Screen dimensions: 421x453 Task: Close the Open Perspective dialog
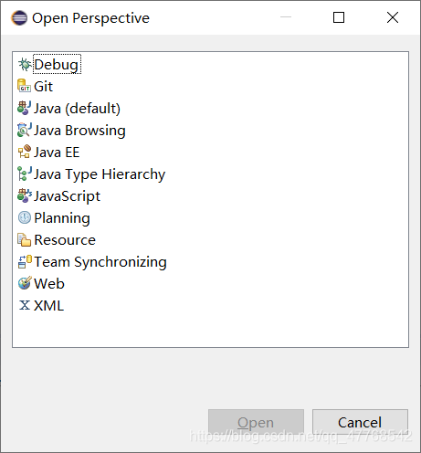click(393, 17)
